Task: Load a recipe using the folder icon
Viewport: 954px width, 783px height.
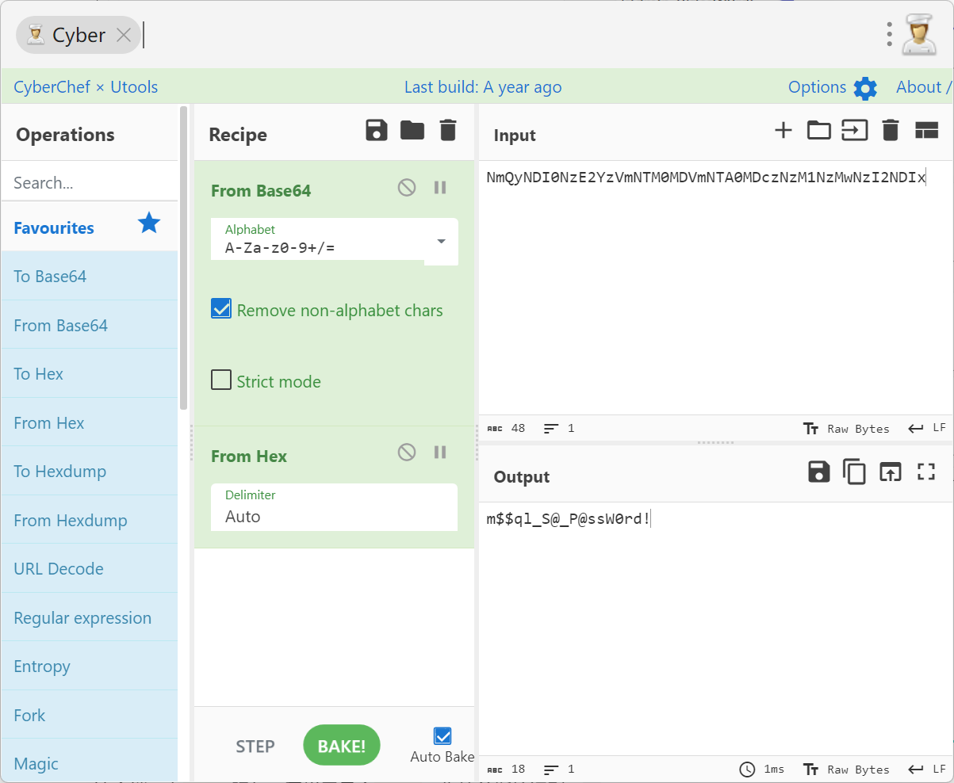Action: 412,131
